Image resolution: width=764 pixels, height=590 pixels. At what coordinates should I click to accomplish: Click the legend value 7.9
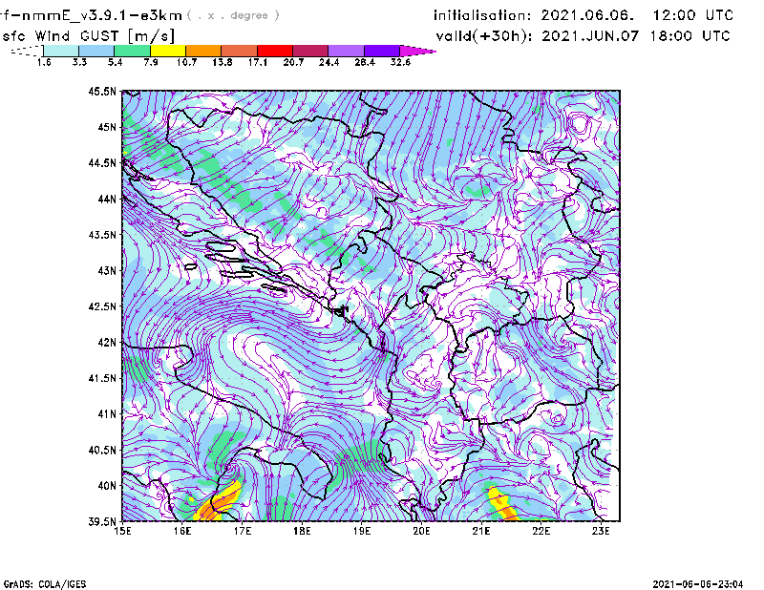(x=151, y=62)
